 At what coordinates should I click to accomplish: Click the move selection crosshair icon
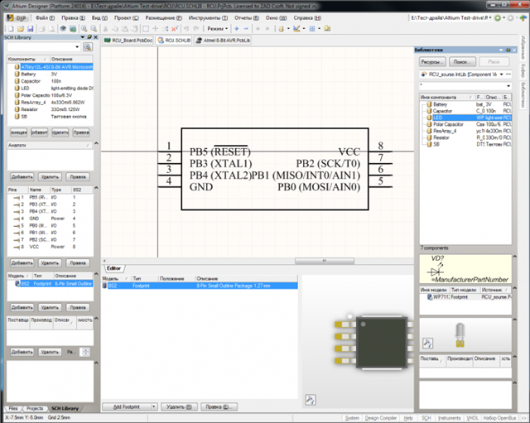point(156,29)
